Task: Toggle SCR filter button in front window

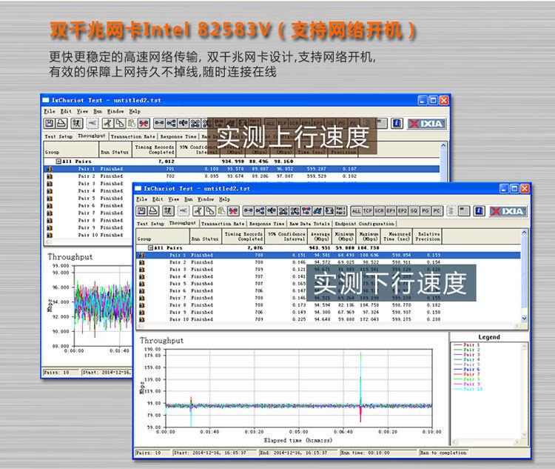Action: click(x=380, y=211)
